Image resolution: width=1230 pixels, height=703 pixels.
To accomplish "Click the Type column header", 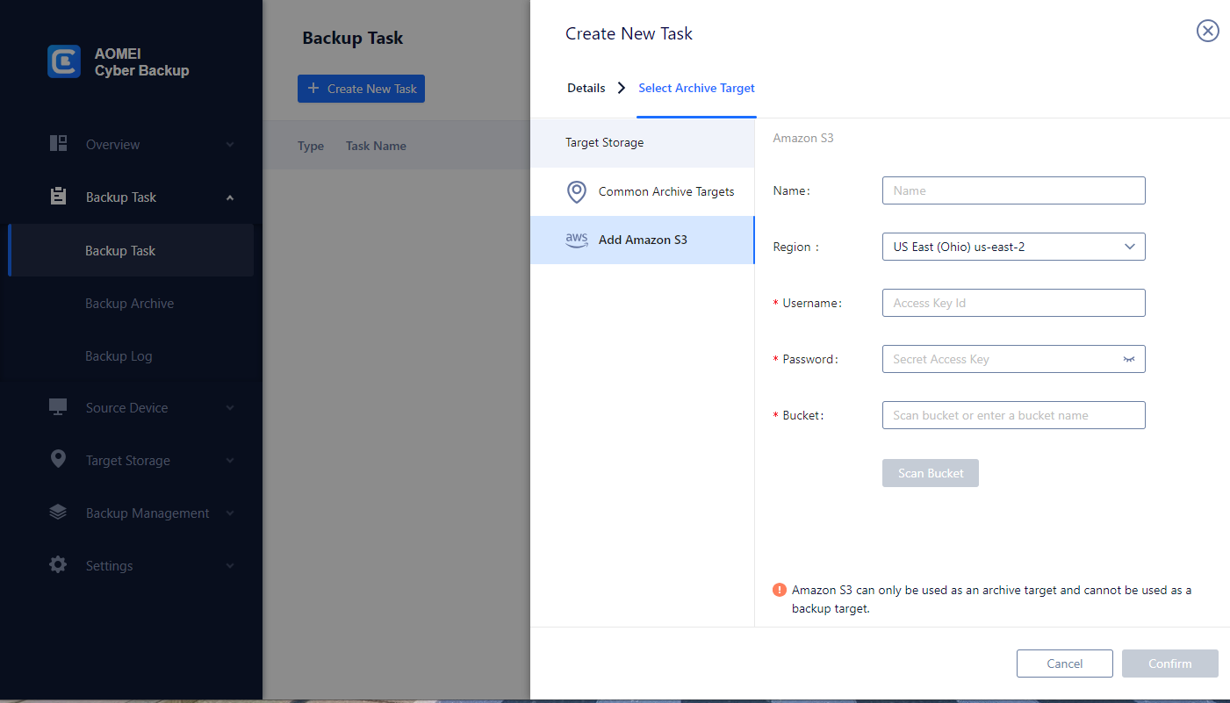I will (311, 146).
